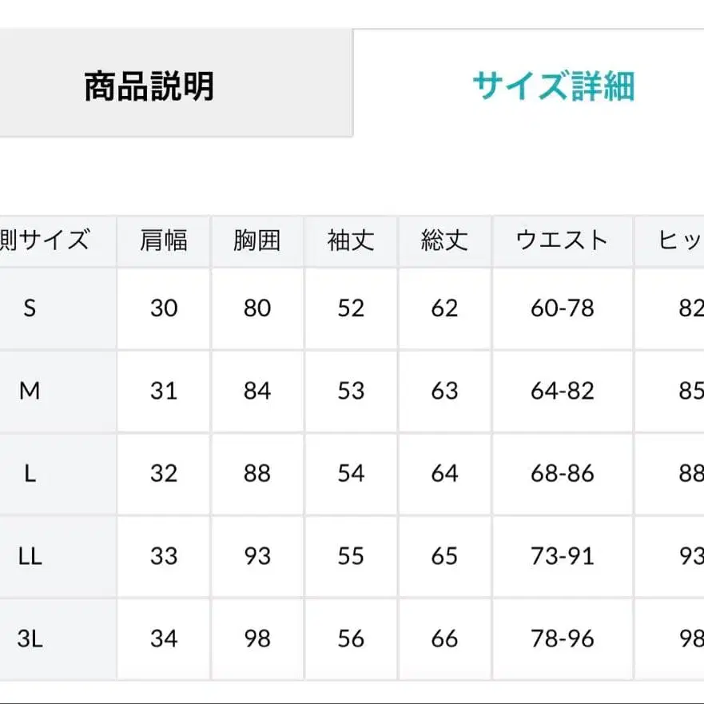Click the sleeve length 55 for size LL
This screenshot has width=704, height=704.
point(351,556)
